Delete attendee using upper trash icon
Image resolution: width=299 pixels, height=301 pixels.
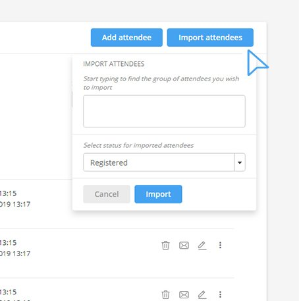click(165, 245)
